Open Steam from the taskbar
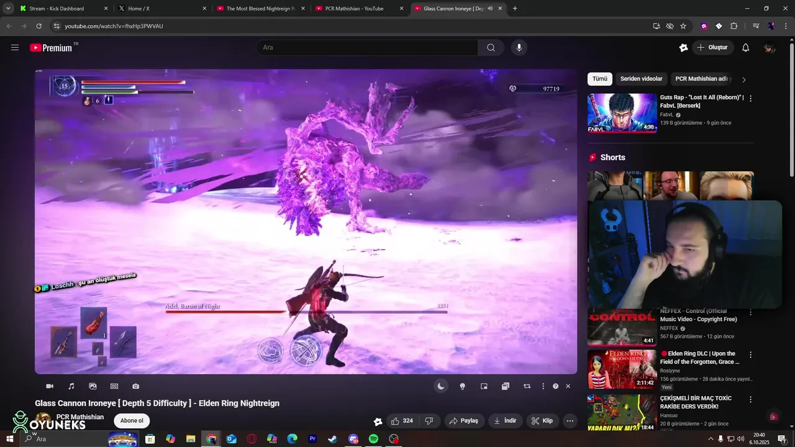The height and width of the screenshot is (447, 795). 333,438
